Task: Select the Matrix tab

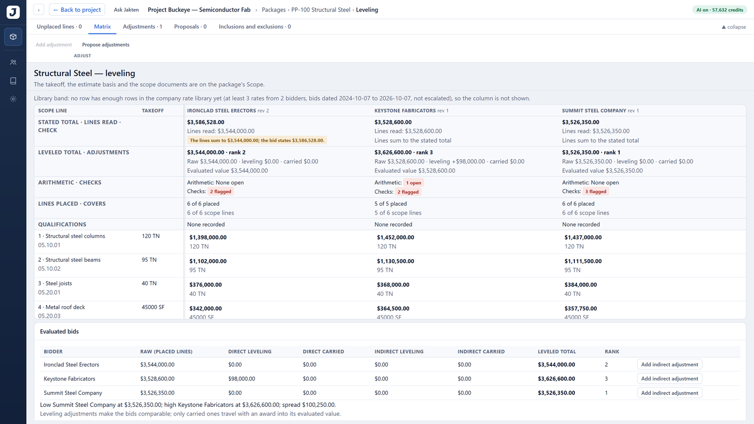Action: point(102,27)
